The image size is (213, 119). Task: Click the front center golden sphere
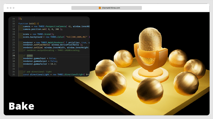click(150, 91)
